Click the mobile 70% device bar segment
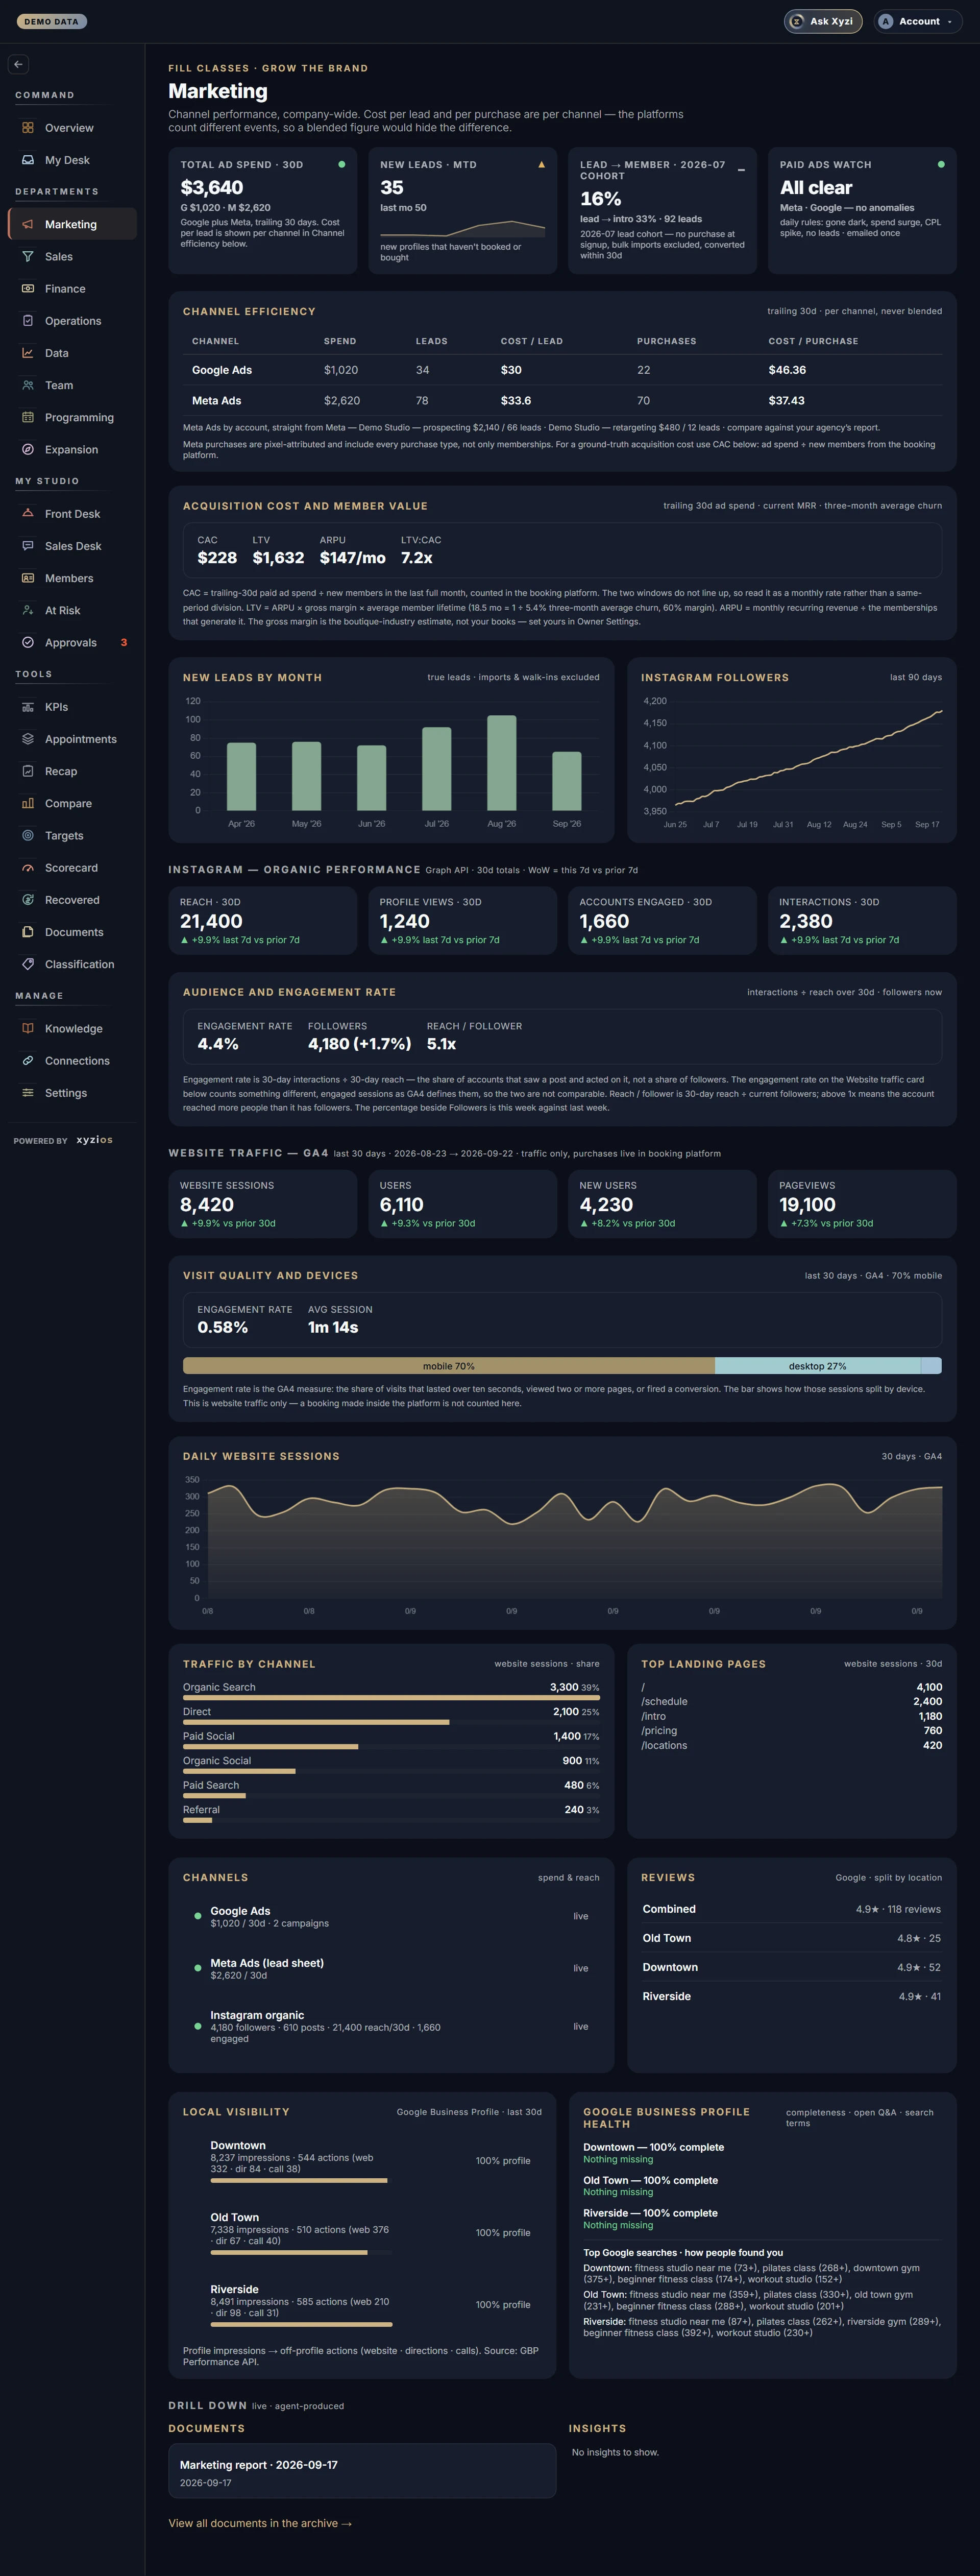The width and height of the screenshot is (980, 2576). click(x=449, y=1366)
